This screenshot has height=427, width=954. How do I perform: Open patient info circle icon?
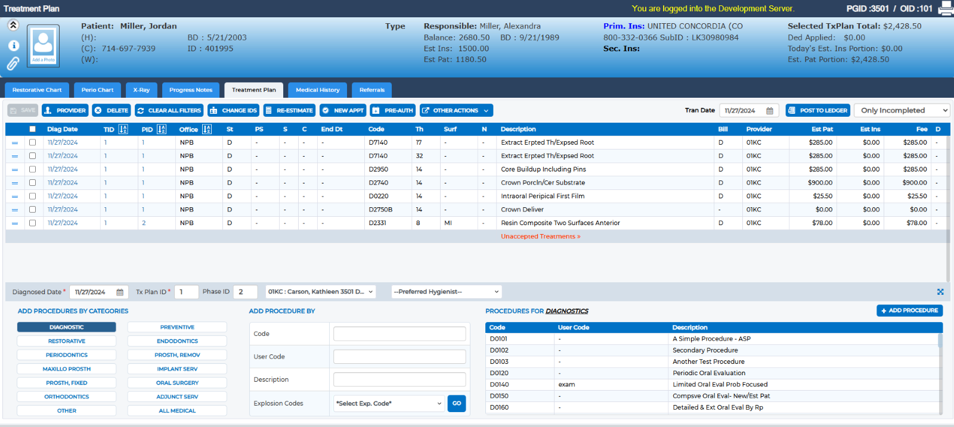tap(13, 45)
